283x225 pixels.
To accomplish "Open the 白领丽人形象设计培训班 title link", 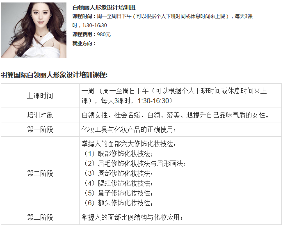I will [x=104, y=7].
